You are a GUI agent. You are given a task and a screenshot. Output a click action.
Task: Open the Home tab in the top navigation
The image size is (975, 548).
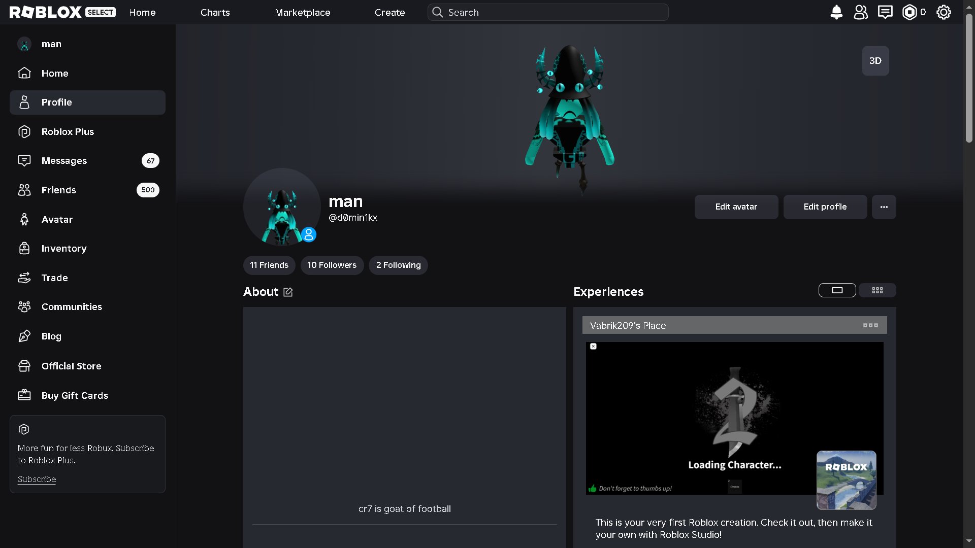(142, 12)
